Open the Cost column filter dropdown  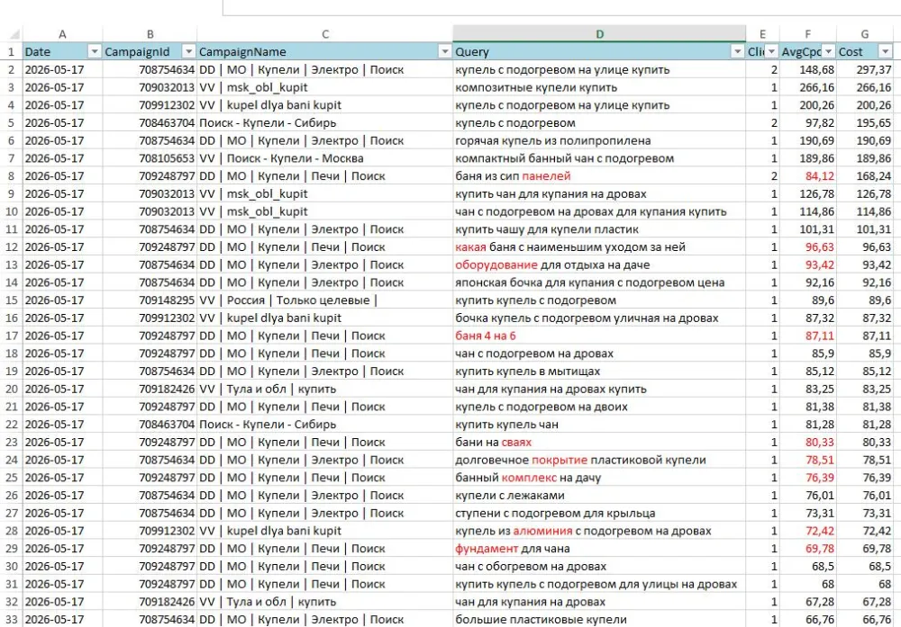pyautogui.click(x=885, y=51)
